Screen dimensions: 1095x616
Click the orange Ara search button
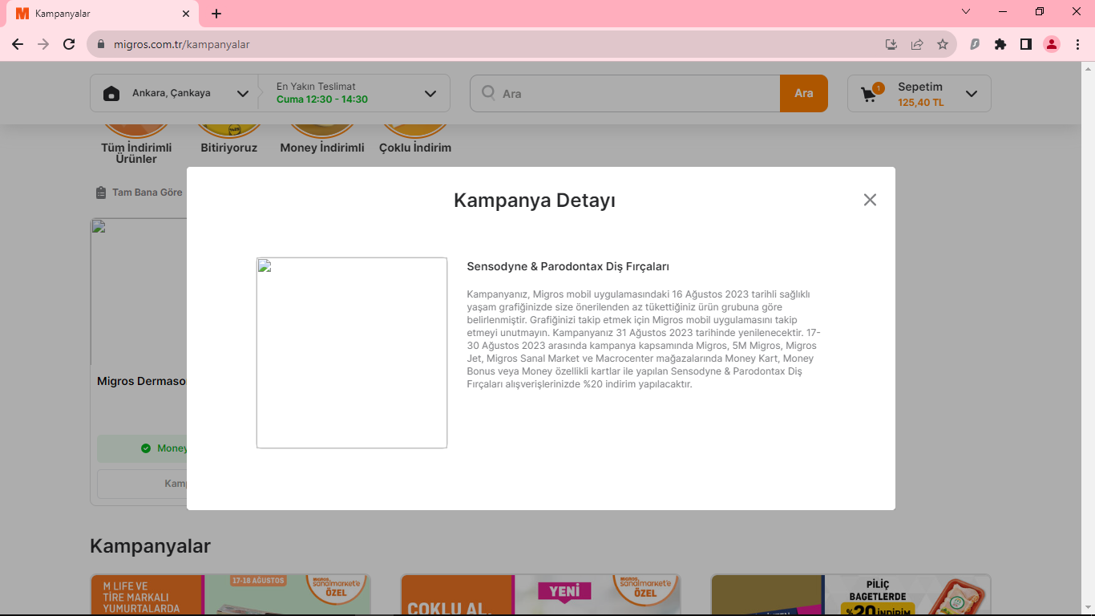(804, 94)
